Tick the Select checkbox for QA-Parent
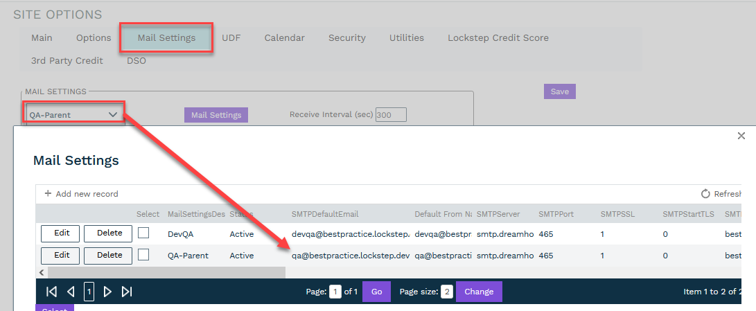756x311 pixels. click(x=143, y=255)
